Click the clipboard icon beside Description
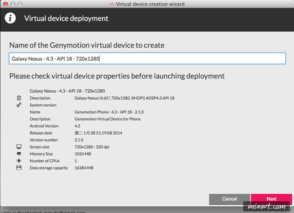The height and width of the screenshot is (213, 294). (x=19, y=98)
